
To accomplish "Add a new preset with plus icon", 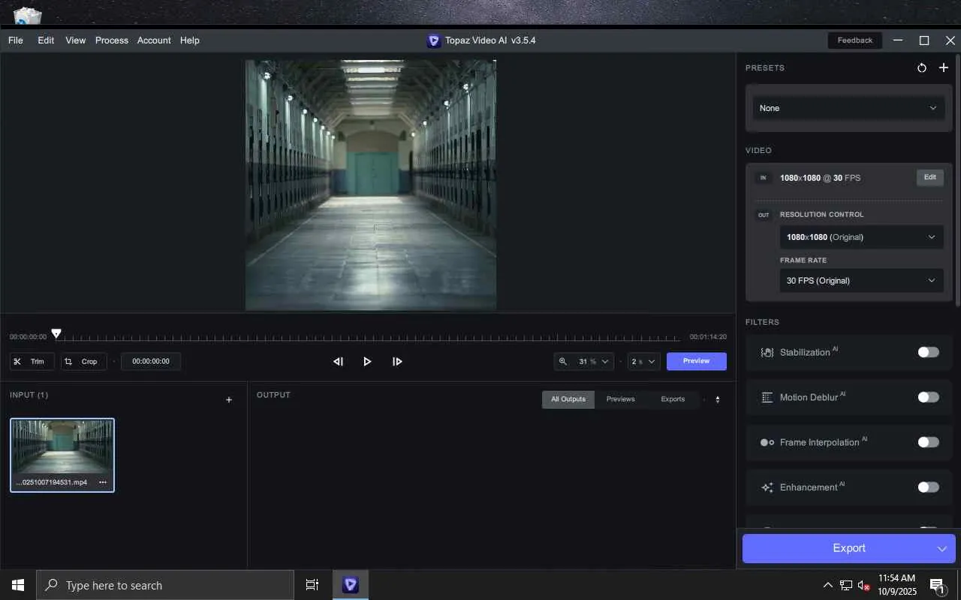I will pyautogui.click(x=944, y=68).
